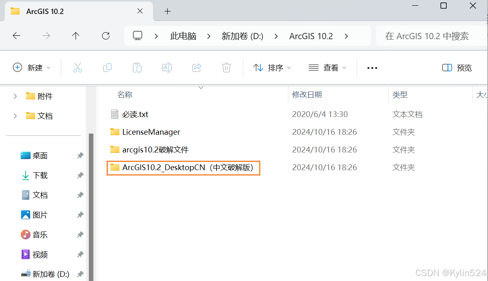The image size is (488, 281).
Task: Click the Paste clipboard icon
Action: (x=137, y=68)
